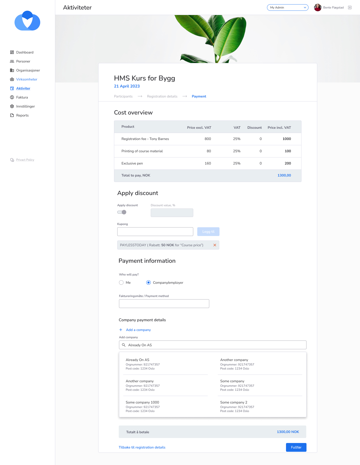
Task: Click the Innstillinger gear icon
Action: click(12, 106)
